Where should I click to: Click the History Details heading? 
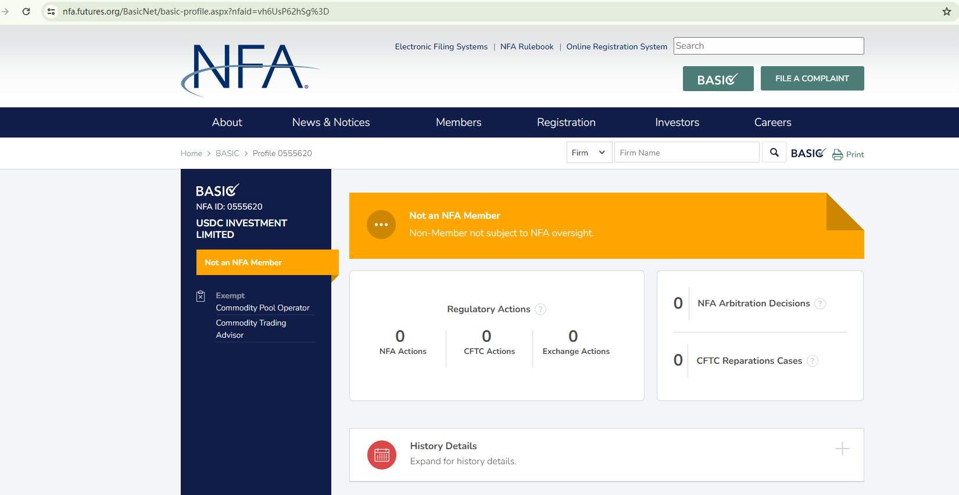pos(443,446)
